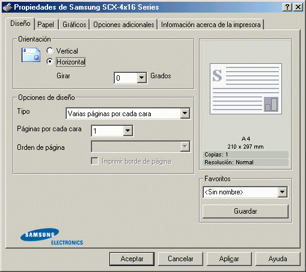Click the Aceptar button
This screenshot has width=306, height=272.
click(132, 259)
